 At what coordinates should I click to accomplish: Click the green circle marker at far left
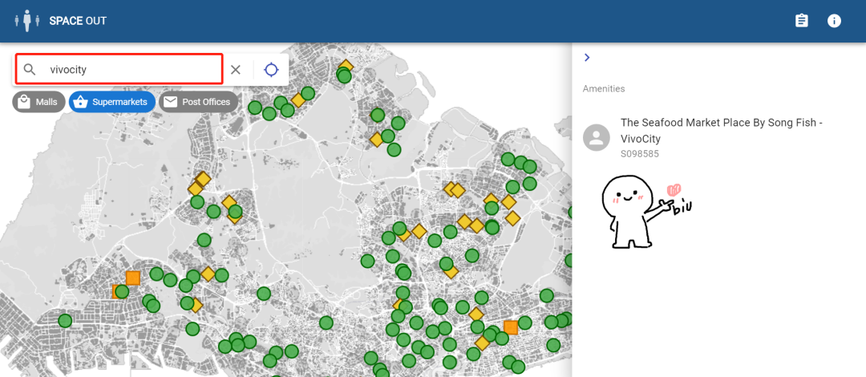point(65,321)
